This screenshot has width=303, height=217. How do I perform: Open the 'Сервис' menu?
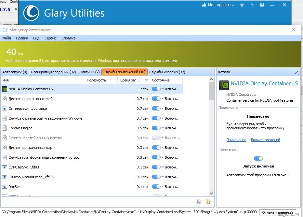click(x=50, y=38)
